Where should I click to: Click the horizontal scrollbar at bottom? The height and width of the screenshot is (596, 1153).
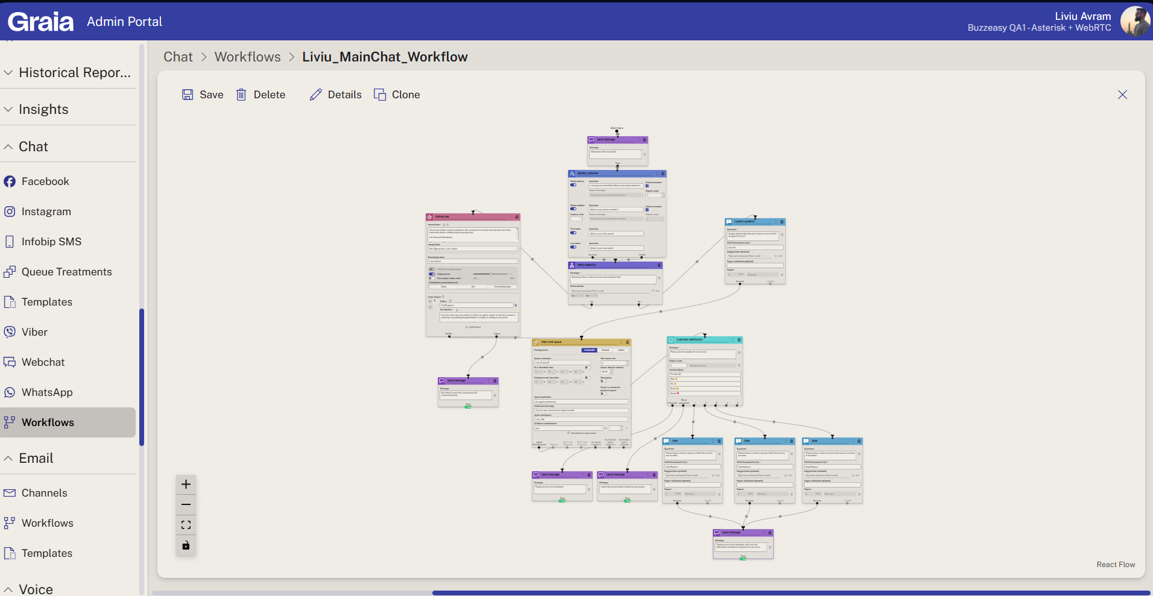pos(790,593)
